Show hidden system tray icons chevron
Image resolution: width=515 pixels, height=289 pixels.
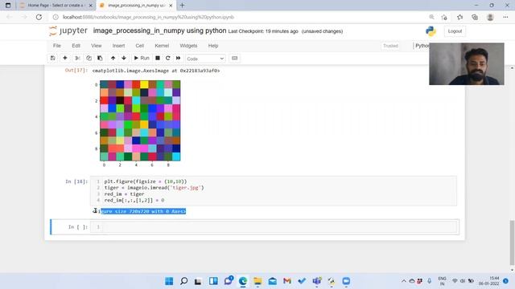tap(404, 281)
